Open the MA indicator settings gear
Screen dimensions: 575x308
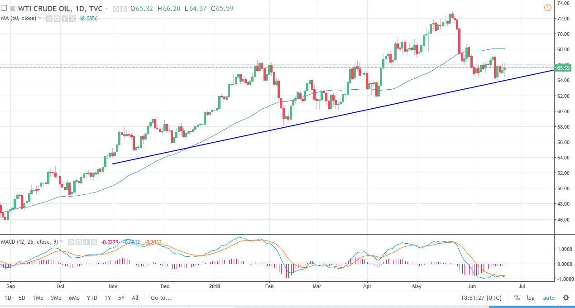point(57,18)
